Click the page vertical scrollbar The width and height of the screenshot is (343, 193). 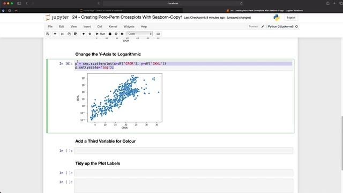click(x=342, y=143)
